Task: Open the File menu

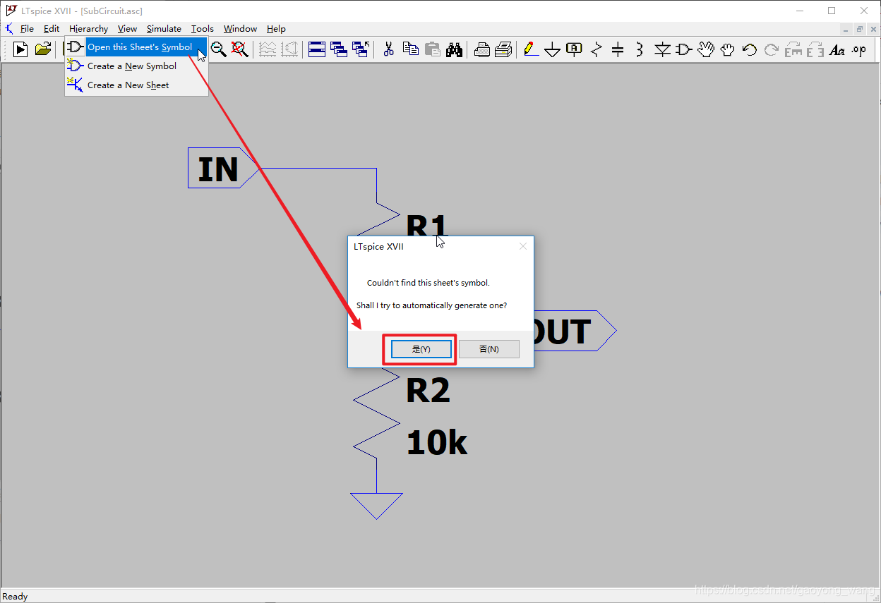Action: (27, 29)
